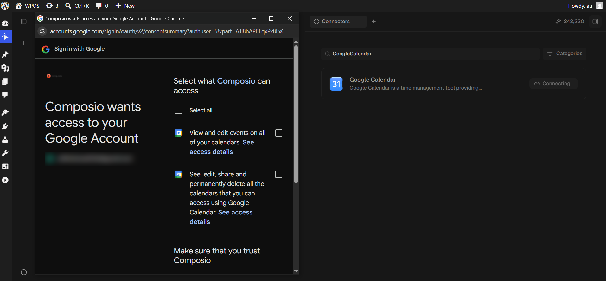Maximize the Google consent popup window
Screen dimensions: 606x281
point(271,19)
